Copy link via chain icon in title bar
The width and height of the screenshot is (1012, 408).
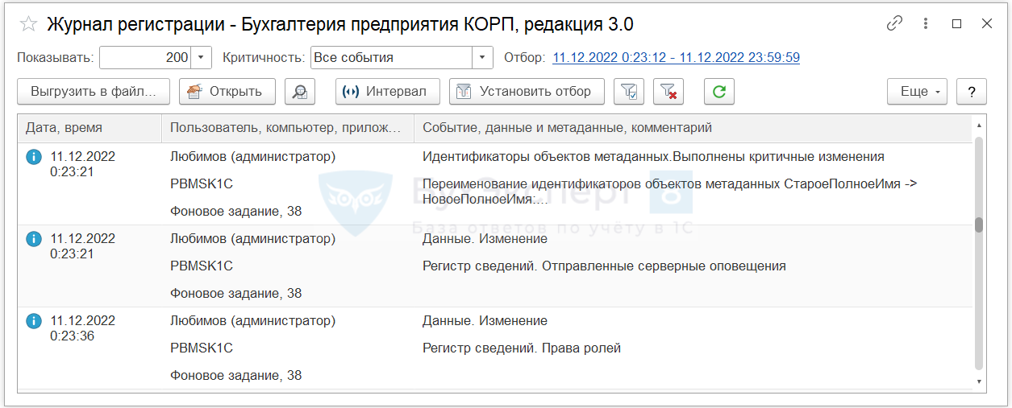894,23
